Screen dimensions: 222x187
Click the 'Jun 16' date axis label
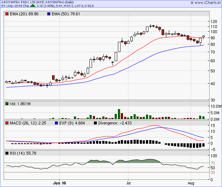pos(59,183)
